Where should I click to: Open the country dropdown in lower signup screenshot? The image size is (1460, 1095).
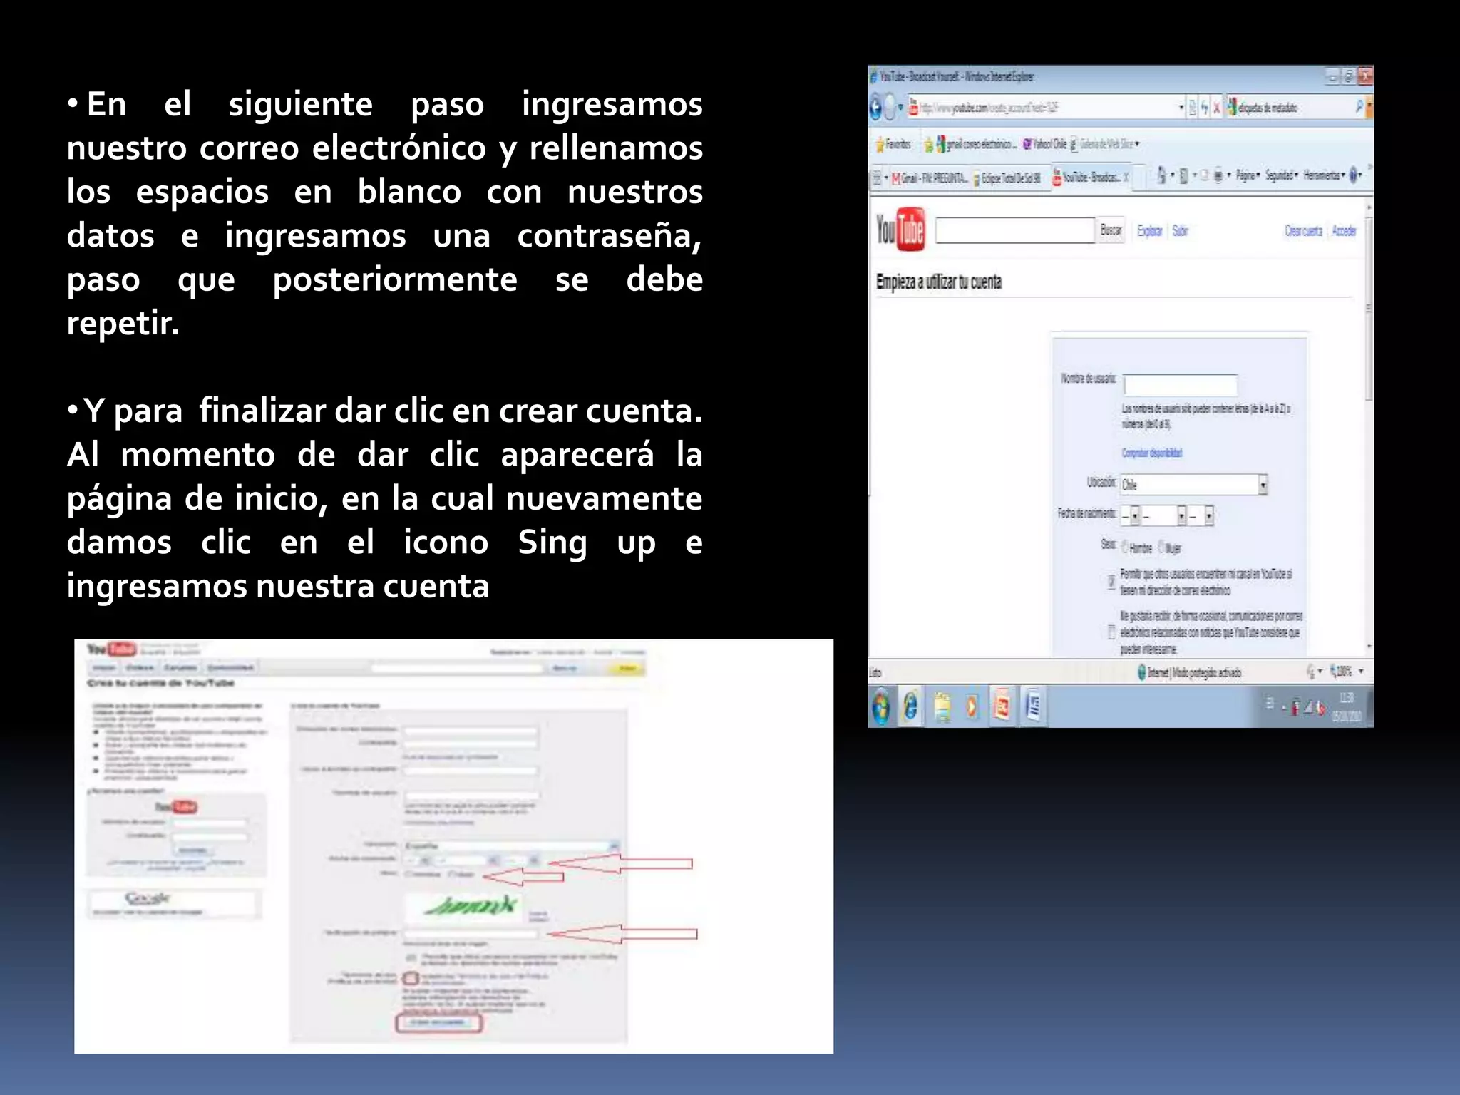(512, 845)
